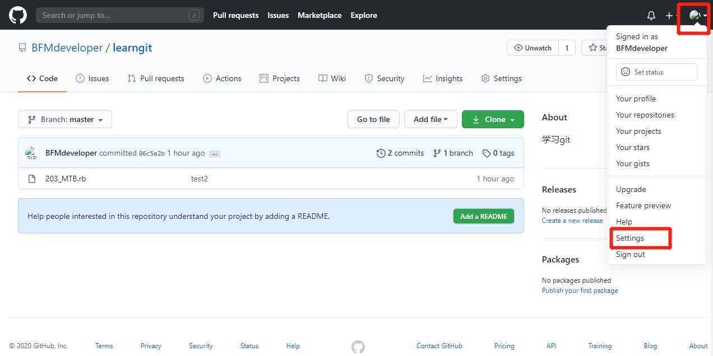The width and height of the screenshot is (713, 356).
Task: Click the file icon beside 203_MTB.rb
Action: (x=32, y=179)
